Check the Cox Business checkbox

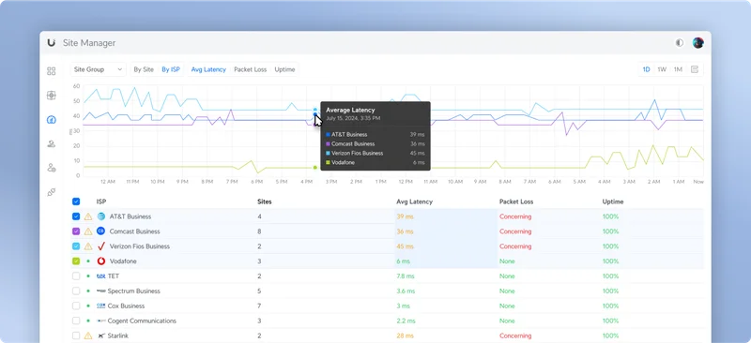[x=76, y=306]
